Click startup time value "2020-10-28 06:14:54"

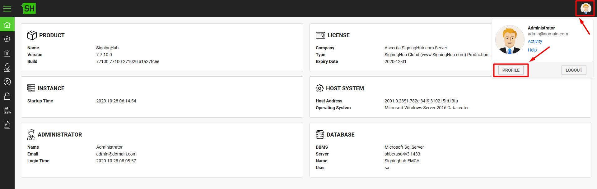point(116,101)
